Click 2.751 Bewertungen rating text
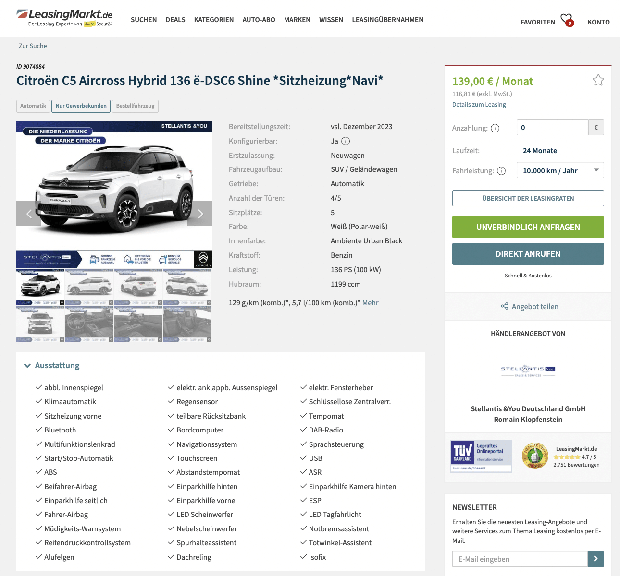620x576 pixels. pyautogui.click(x=576, y=465)
